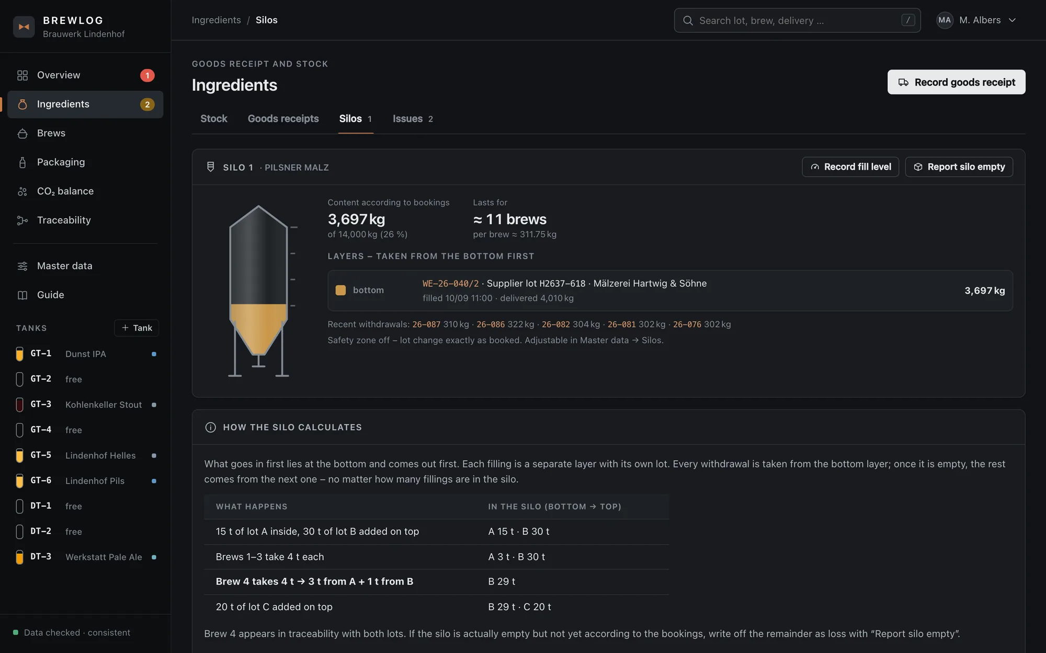
Task: Click the Packaging bottle icon
Action: pos(22,162)
